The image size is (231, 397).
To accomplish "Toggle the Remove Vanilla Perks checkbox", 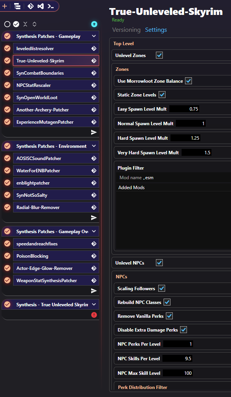I will coord(169,316).
